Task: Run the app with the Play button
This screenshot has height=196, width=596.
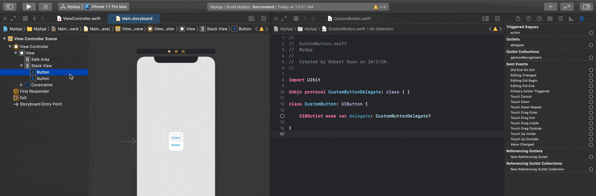Action: coord(29,7)
